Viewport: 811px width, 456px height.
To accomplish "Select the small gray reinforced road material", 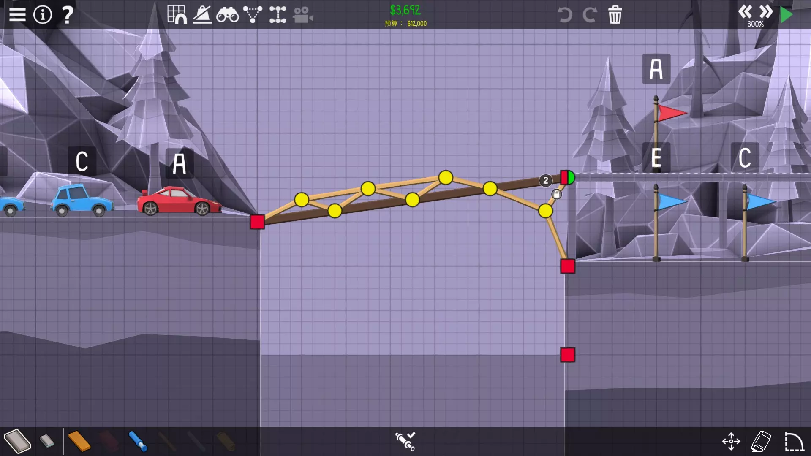I will [47, 441].
